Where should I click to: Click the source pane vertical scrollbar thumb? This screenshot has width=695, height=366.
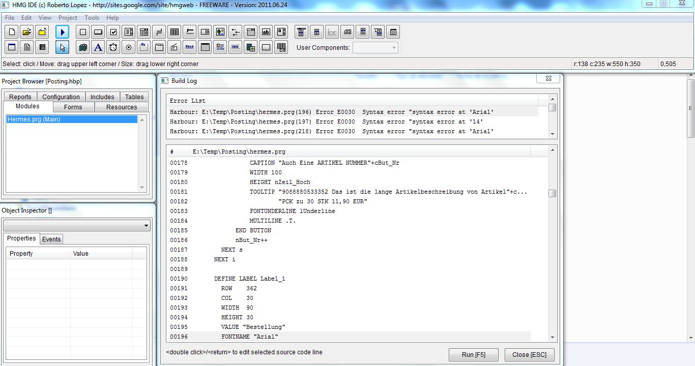[553, 193]
